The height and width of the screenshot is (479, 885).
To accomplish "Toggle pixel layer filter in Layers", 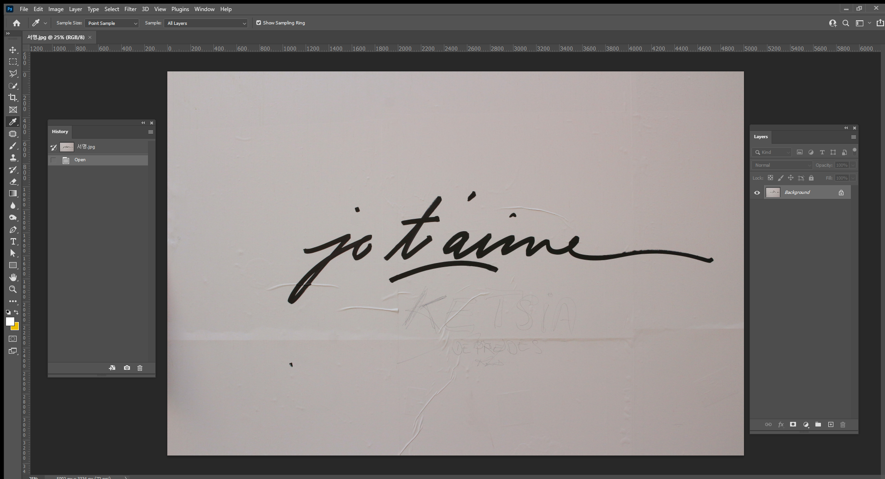I will coord(800,152).
